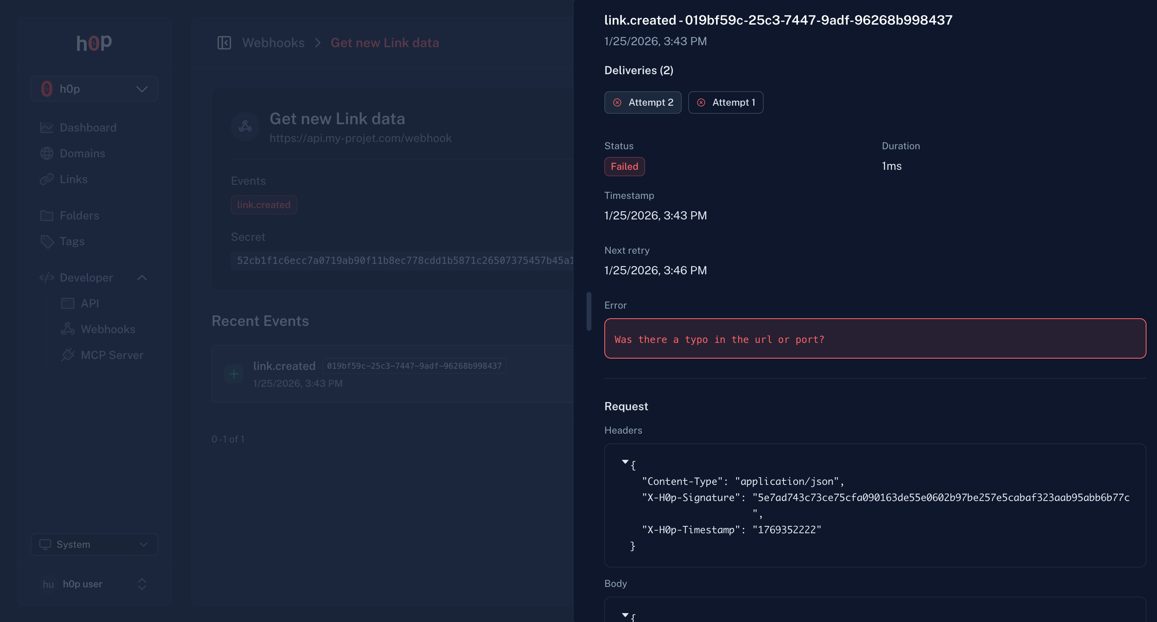The height and width of the screenshot is (622, 1157).
Task: Click the Deliveries (2) heading
Action: click(638, 71)
